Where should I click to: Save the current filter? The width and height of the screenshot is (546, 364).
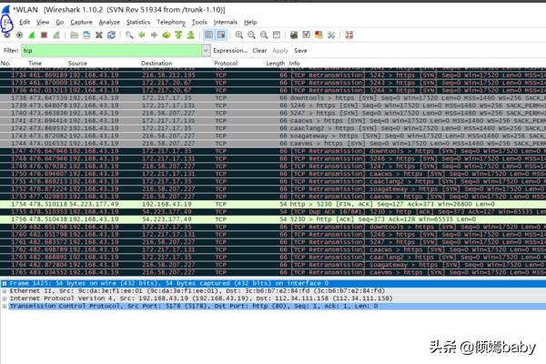tap(300, 51)
